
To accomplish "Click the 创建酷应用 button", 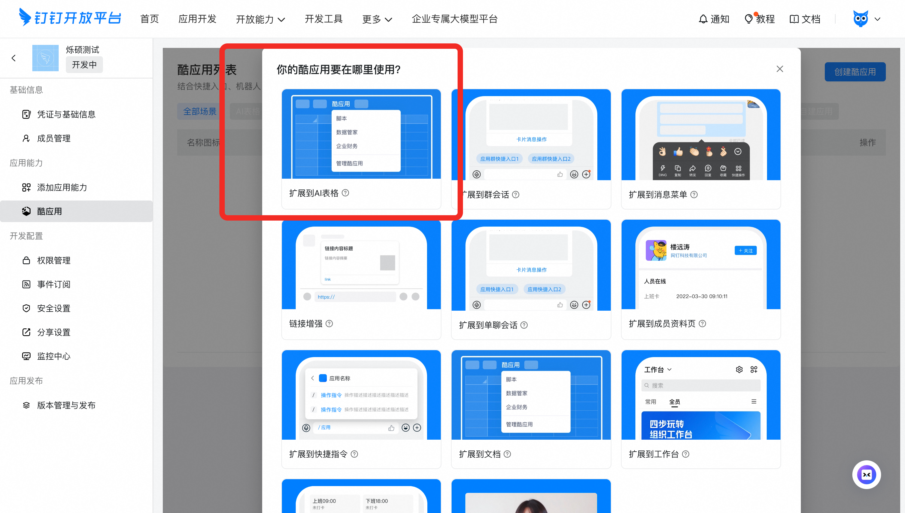I will tap(855, 72).
